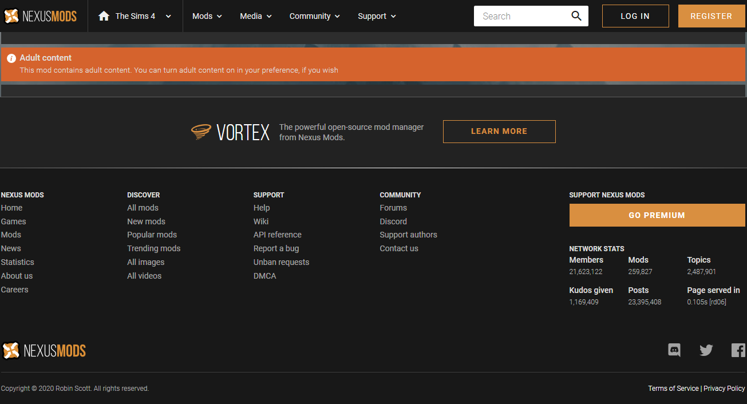Open the Trending mods link
The width and height of the screenshot is (747, 404).
tap(153, 248)
